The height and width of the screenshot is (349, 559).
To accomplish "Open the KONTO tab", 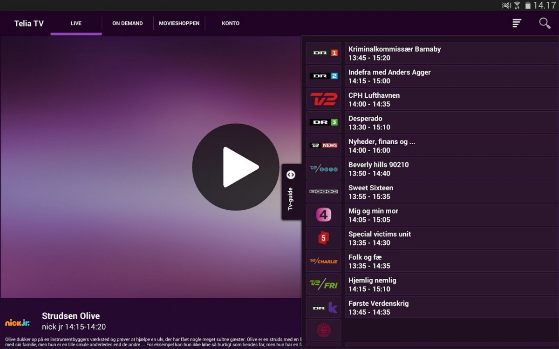I will tap(231, 23).
